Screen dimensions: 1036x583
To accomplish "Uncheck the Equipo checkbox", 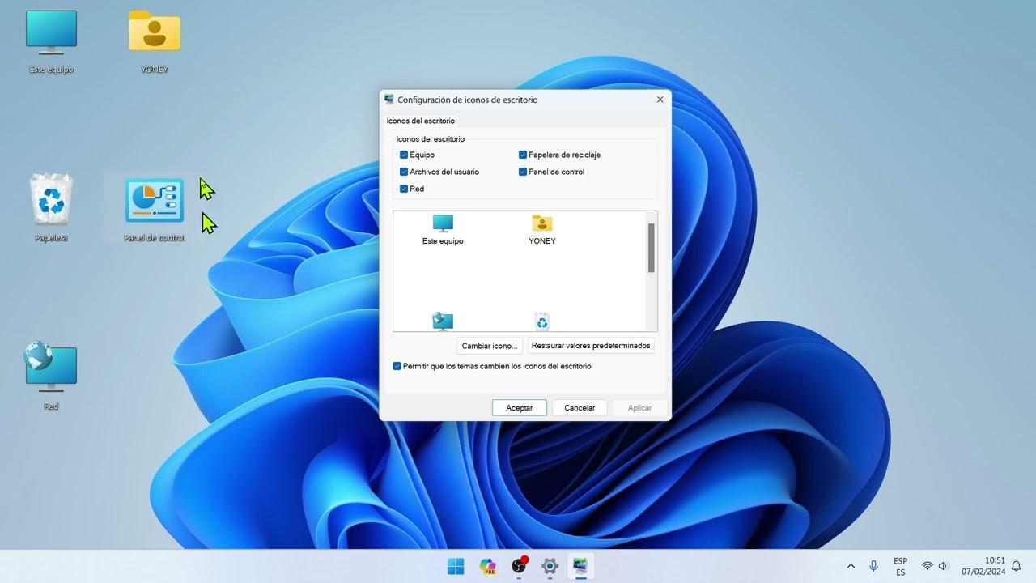I will coord(404,155).
